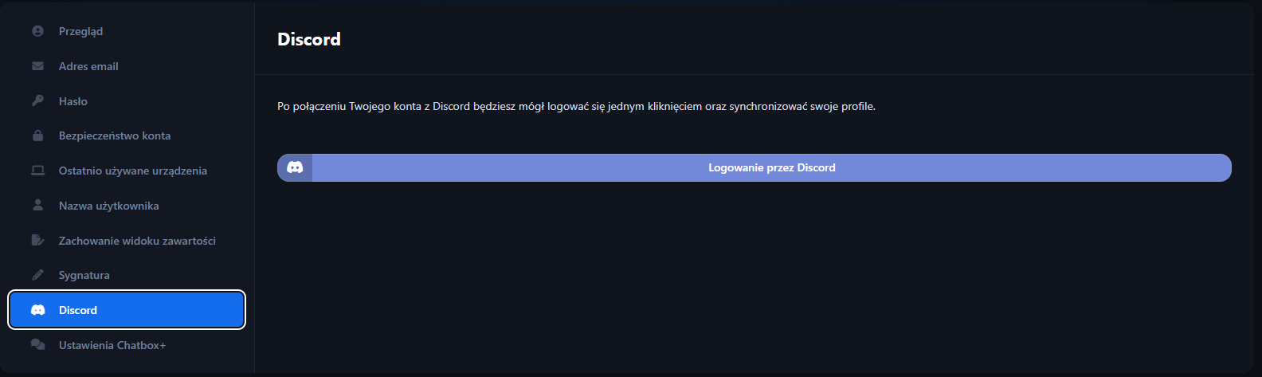Click the Discord logo in the sidebar
1262x377 pixels.
(x=37, y=310)
